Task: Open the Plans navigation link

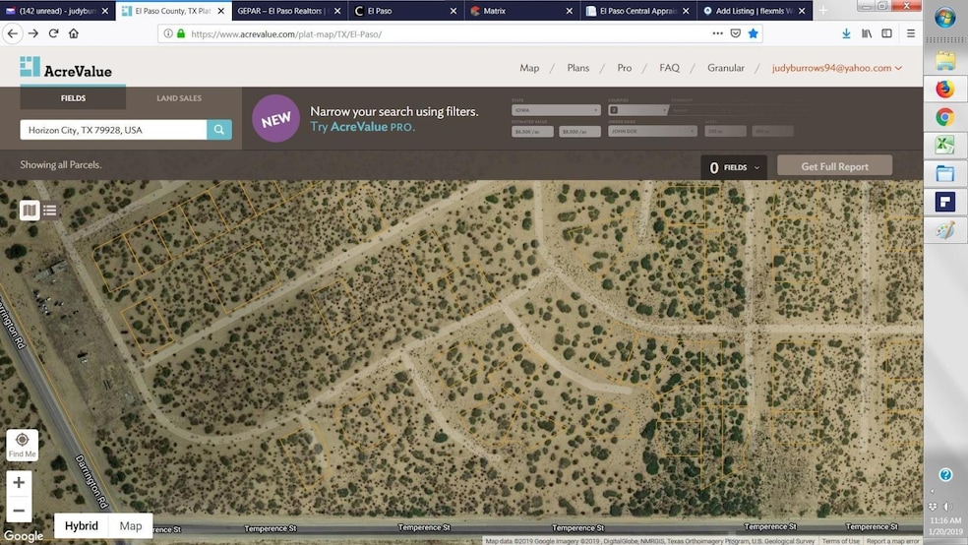Action: [578, 68]
